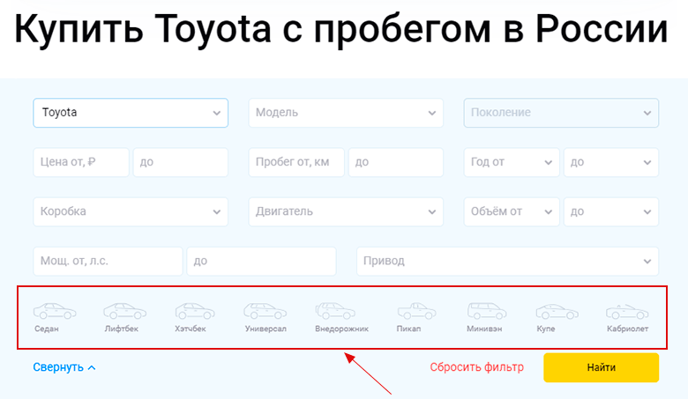The width and height of the screenshot is (688, 399).
Task: Select the Универсал body type icon
Action: [x=265, y=312]
